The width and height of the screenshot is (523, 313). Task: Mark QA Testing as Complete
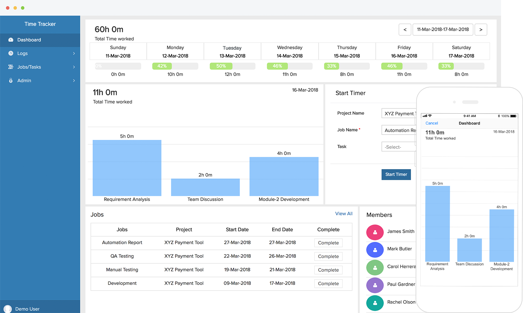tap(328, 256)
